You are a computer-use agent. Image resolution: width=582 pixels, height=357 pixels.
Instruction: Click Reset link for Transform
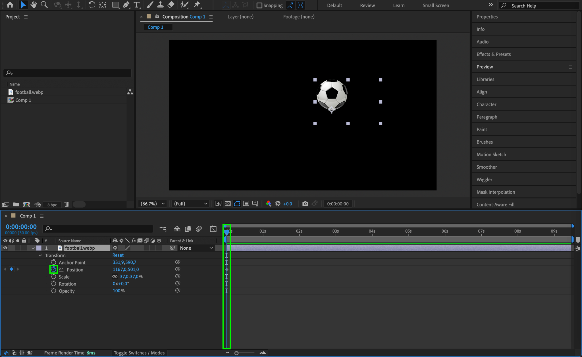pyautogui.click(x=118, y=255)
